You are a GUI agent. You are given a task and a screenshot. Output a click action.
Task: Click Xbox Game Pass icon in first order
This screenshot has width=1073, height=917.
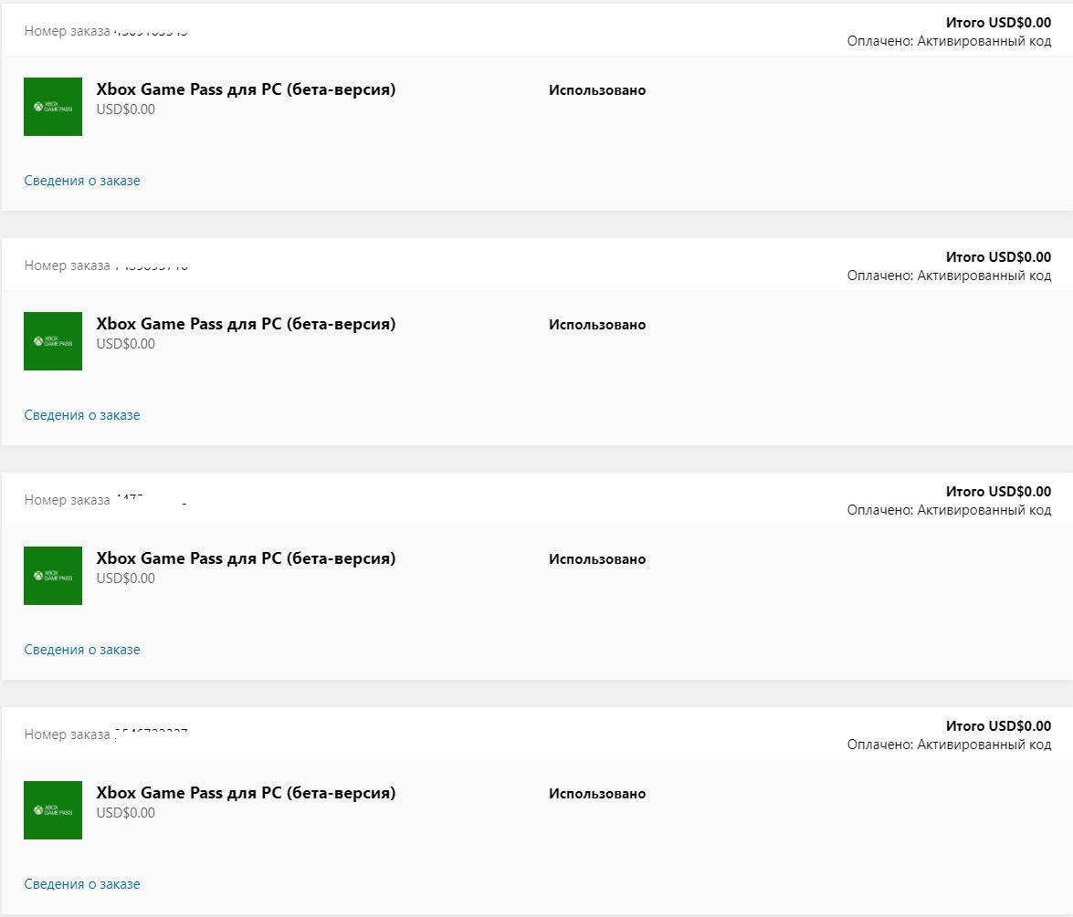coord(53,107)
